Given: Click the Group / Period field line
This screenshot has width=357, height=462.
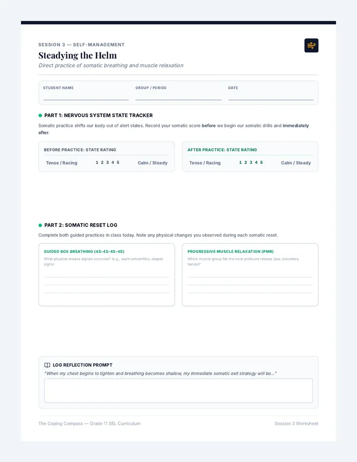Looking at the screenshot, I should click(178, 96).
